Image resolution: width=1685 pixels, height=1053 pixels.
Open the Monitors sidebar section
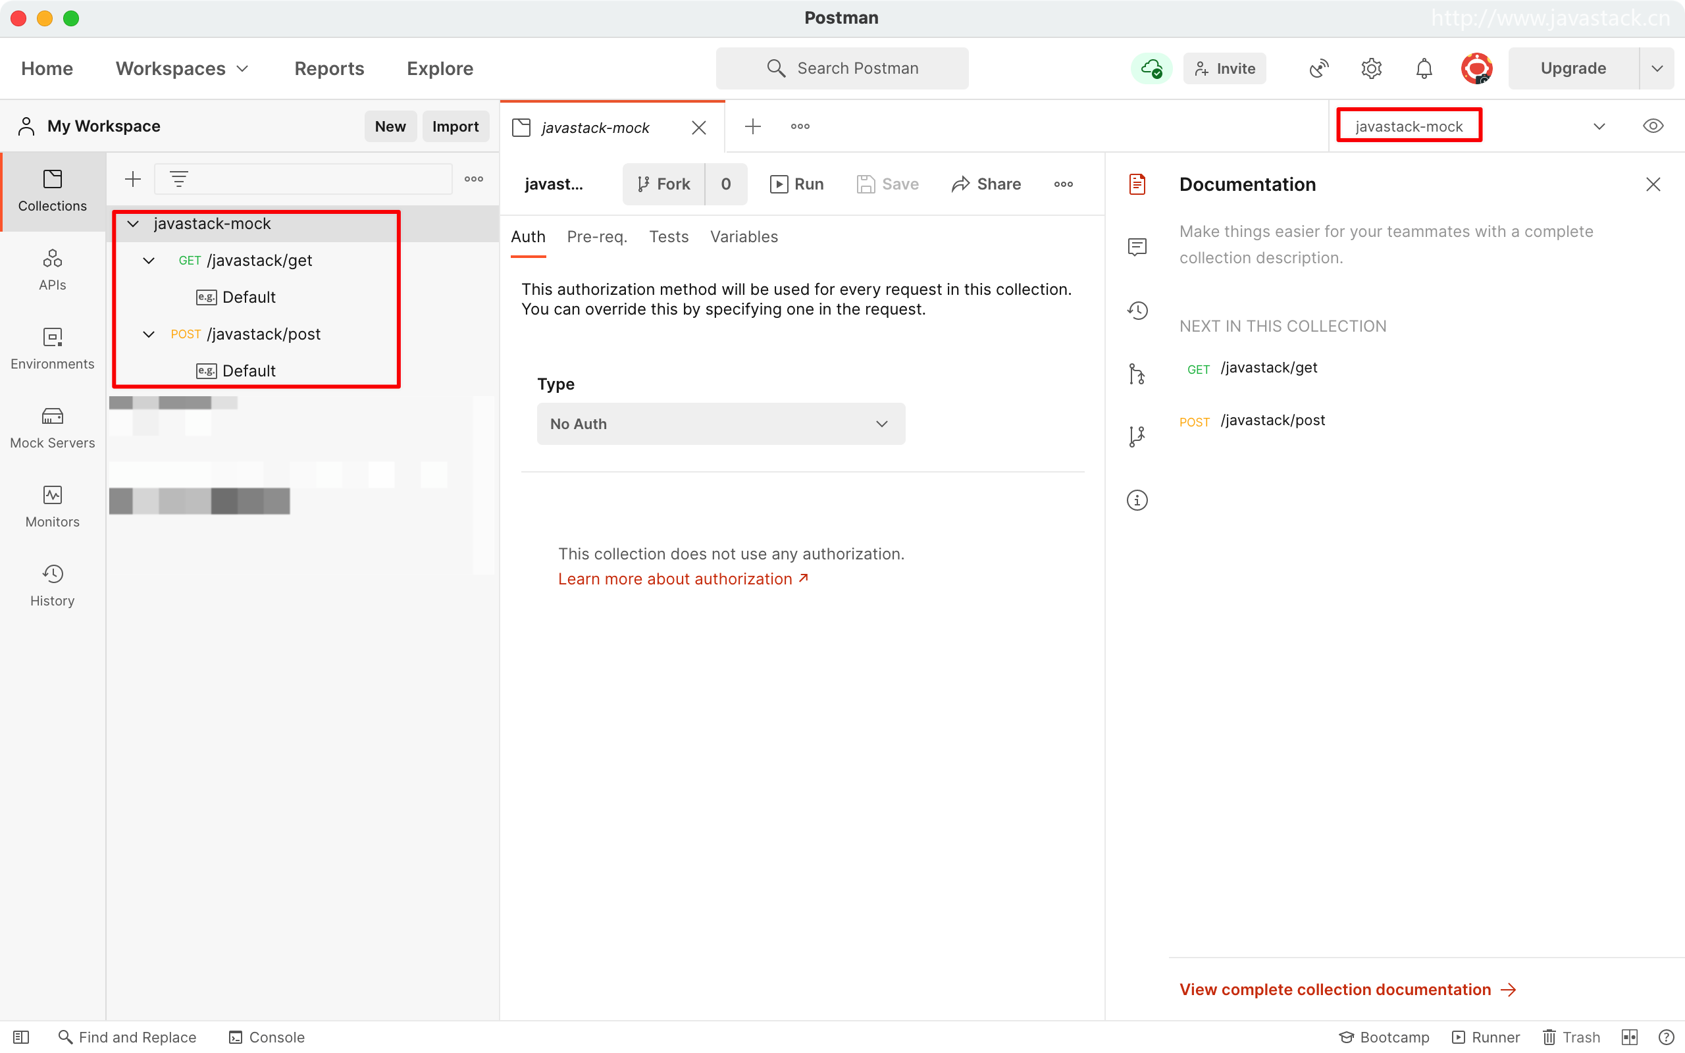tap(52, 506)
